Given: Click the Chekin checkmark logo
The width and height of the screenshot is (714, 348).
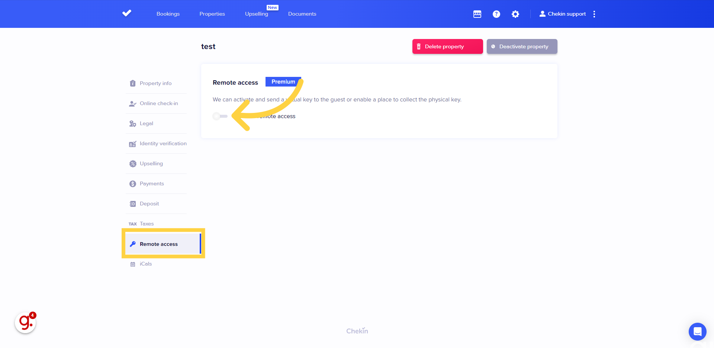Looking at the screenshot, I should coord(127,13).
